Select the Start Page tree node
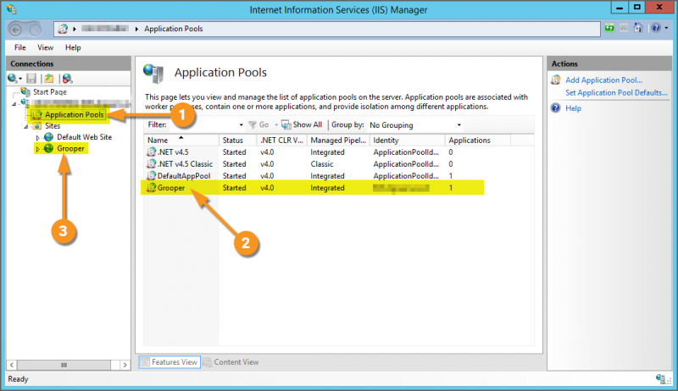 tap(50, 92)
